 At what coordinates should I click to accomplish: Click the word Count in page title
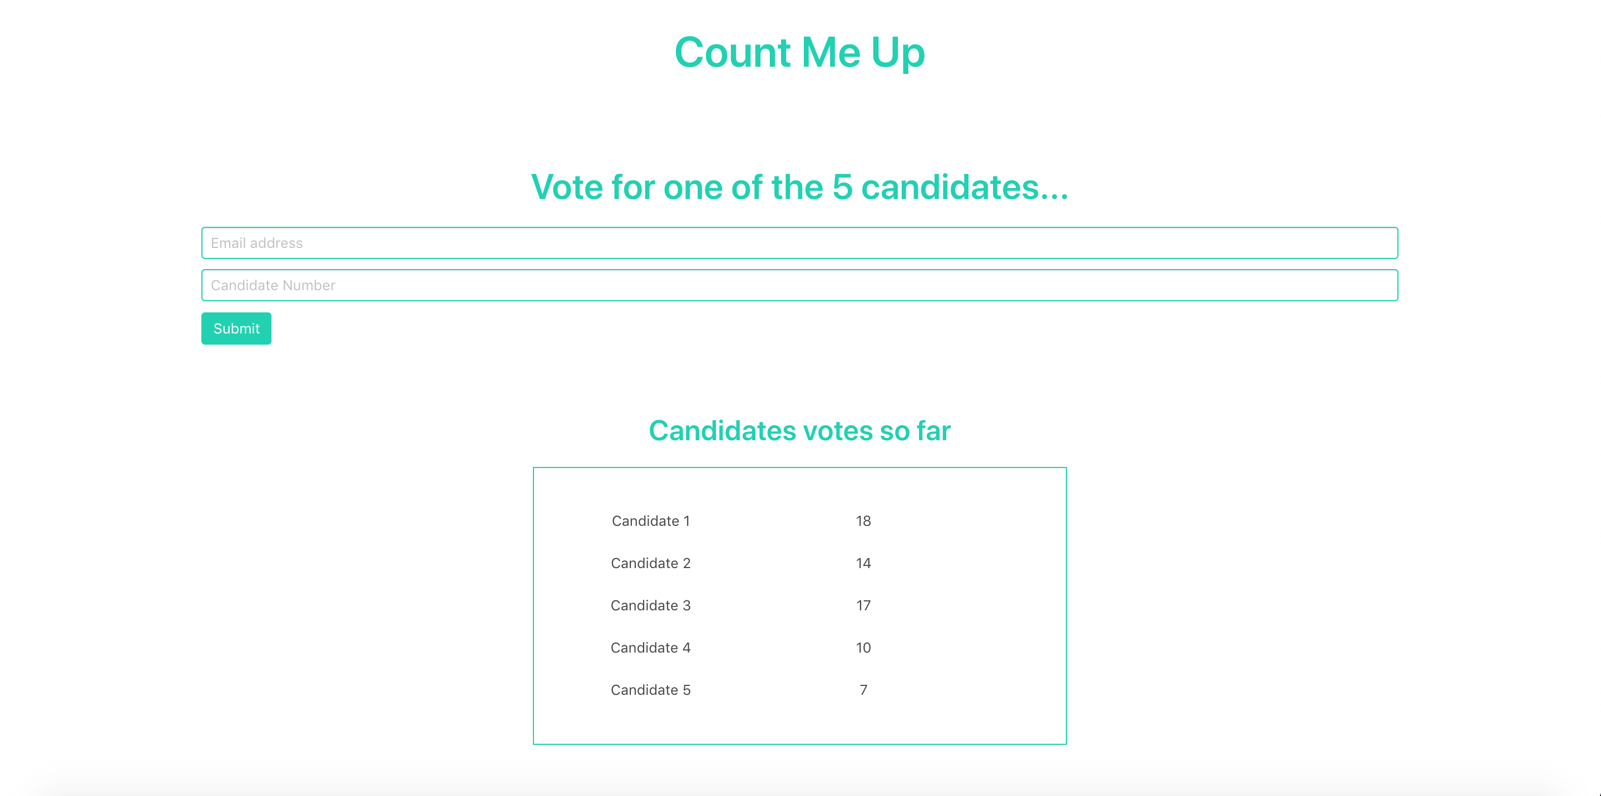pyautogui.click(x=733, y=52)
